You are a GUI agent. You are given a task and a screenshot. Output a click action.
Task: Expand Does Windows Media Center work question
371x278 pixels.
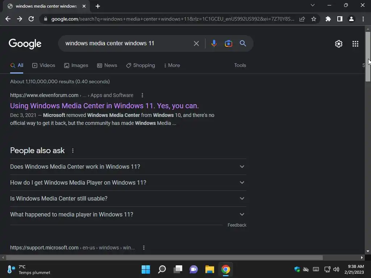128,167
